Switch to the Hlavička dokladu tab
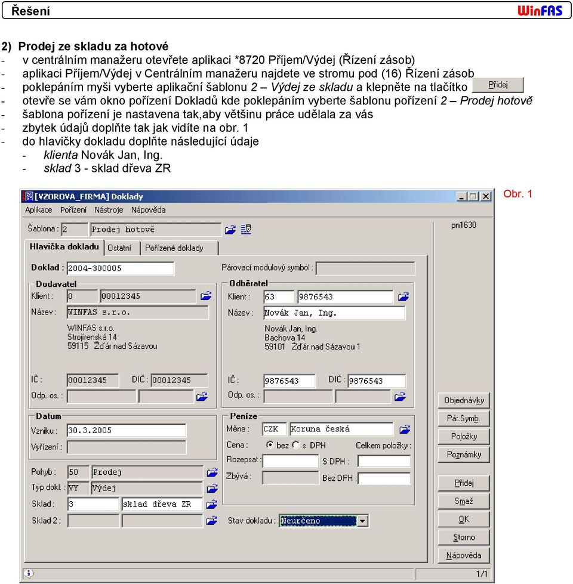Viewport: 573px width, 584px height. coord(64,247)
